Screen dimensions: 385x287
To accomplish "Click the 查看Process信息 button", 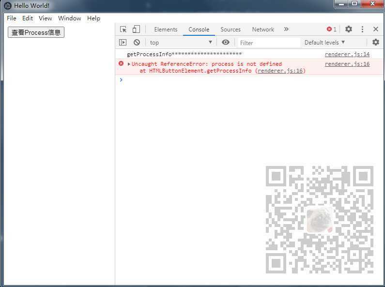I will coord(36,32).
